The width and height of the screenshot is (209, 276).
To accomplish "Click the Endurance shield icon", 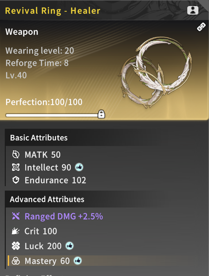I will coord(16,180).
